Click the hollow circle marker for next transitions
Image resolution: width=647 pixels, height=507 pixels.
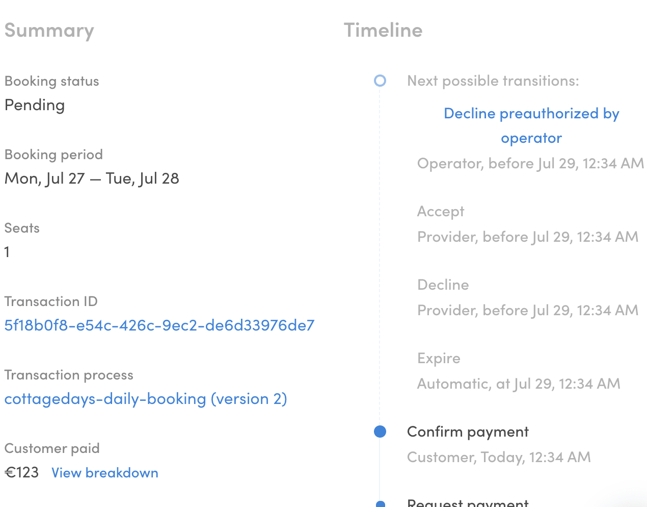pyautogui.click(x=380, y=81)
